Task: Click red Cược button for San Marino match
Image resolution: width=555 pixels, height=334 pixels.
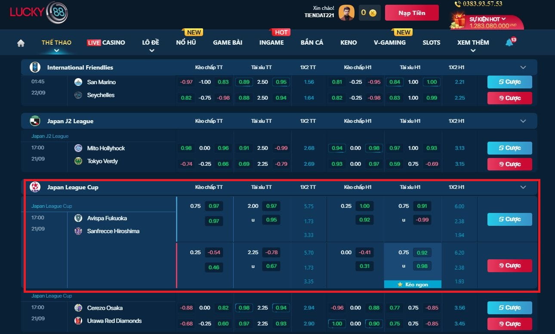Action: [509, 98]
